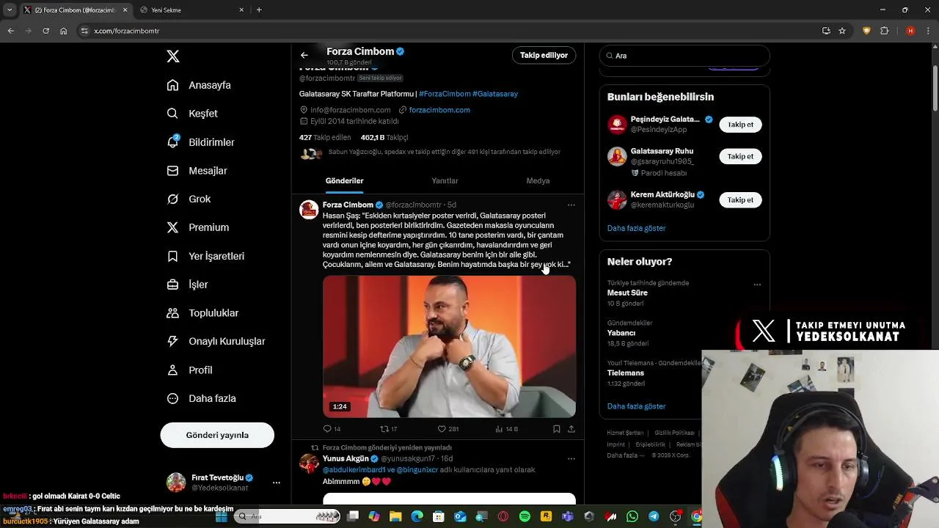Screen dimensions: 939x528
Task: Click the page vertical scrollbar
Action: 935,88
